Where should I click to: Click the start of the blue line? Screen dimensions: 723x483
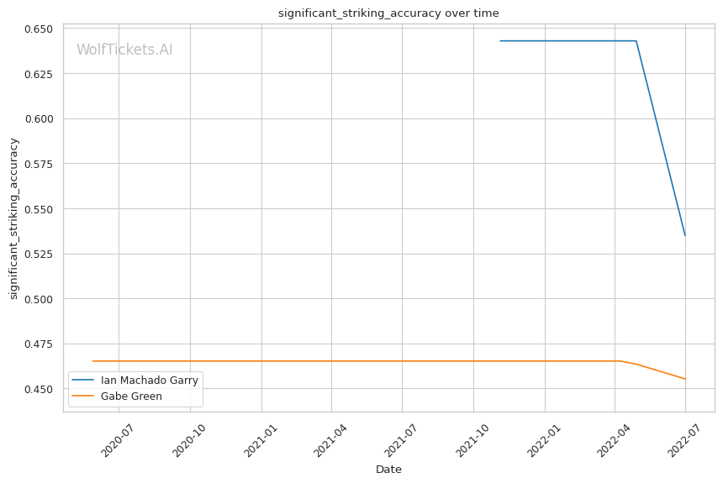pyautogui.click(x=500, y=40)
